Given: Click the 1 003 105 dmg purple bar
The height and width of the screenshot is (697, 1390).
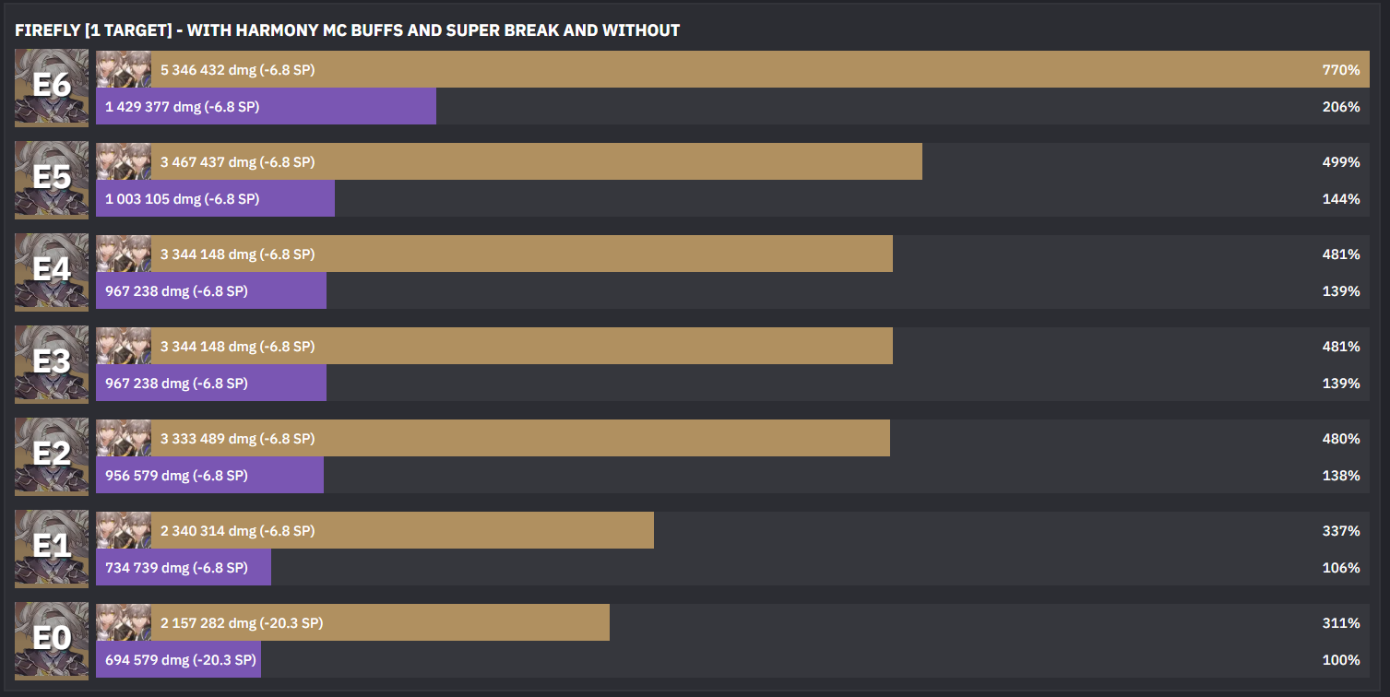Looking at the screenshot, I should [215, 198].
